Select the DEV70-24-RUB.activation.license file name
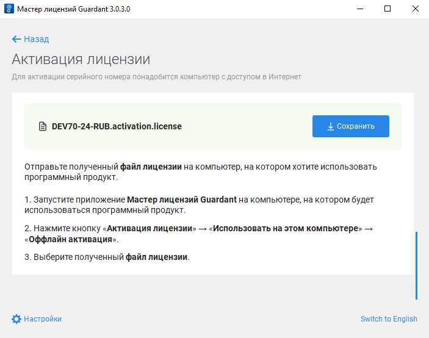Screen dimensions: 429x338 click(x=117, y=127)
